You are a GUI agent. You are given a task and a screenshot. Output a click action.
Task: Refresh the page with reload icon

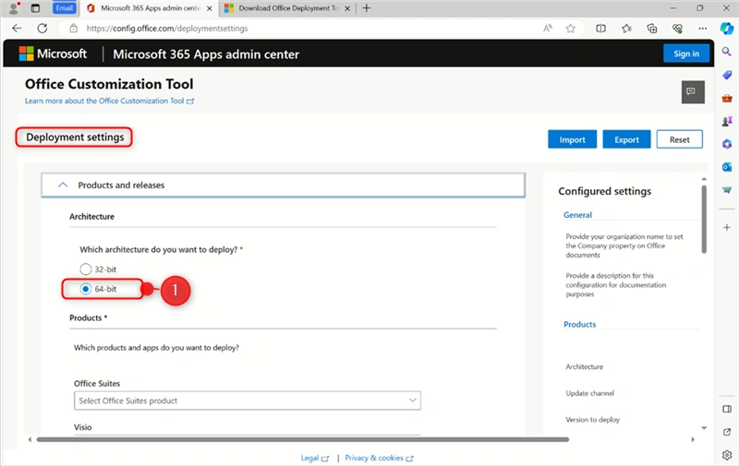(x=42, y=29)
